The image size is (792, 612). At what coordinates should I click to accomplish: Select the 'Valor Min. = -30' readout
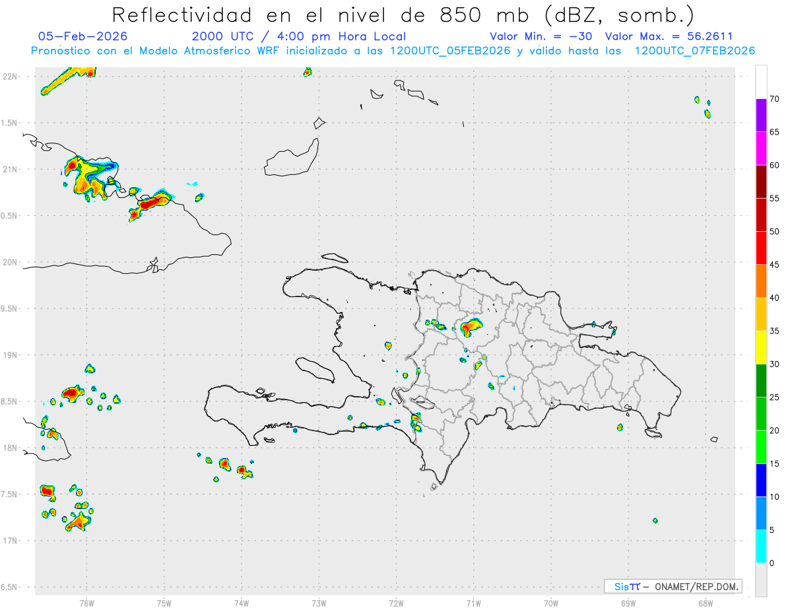[x=541, y=36]
